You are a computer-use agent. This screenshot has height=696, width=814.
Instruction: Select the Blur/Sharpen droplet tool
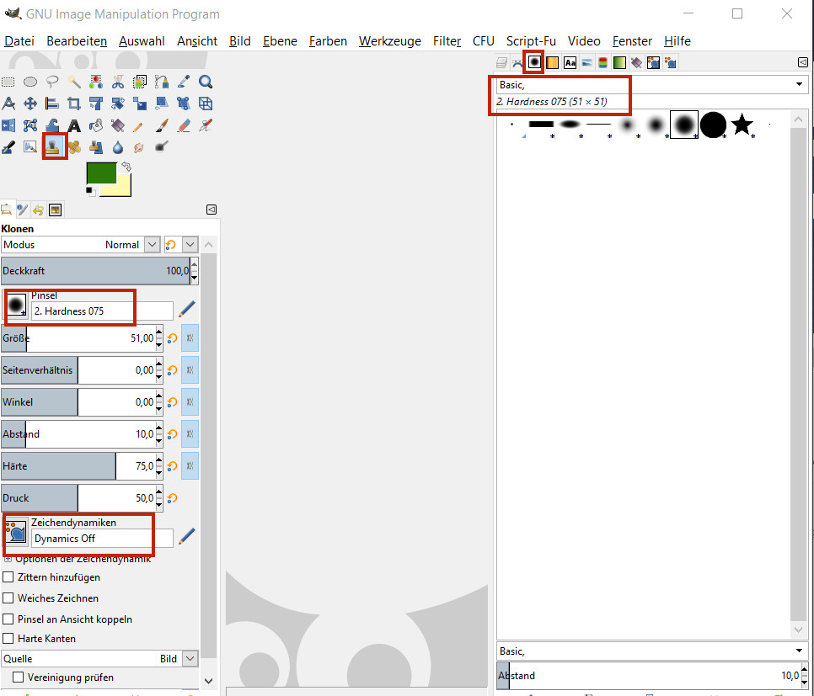(x=118, y=147)
